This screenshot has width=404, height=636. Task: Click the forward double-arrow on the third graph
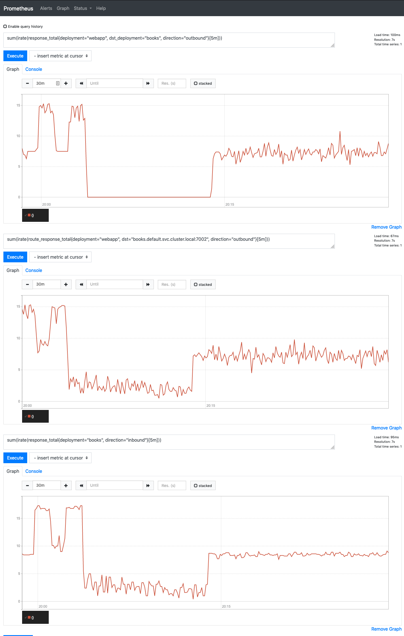coord(148,485)
